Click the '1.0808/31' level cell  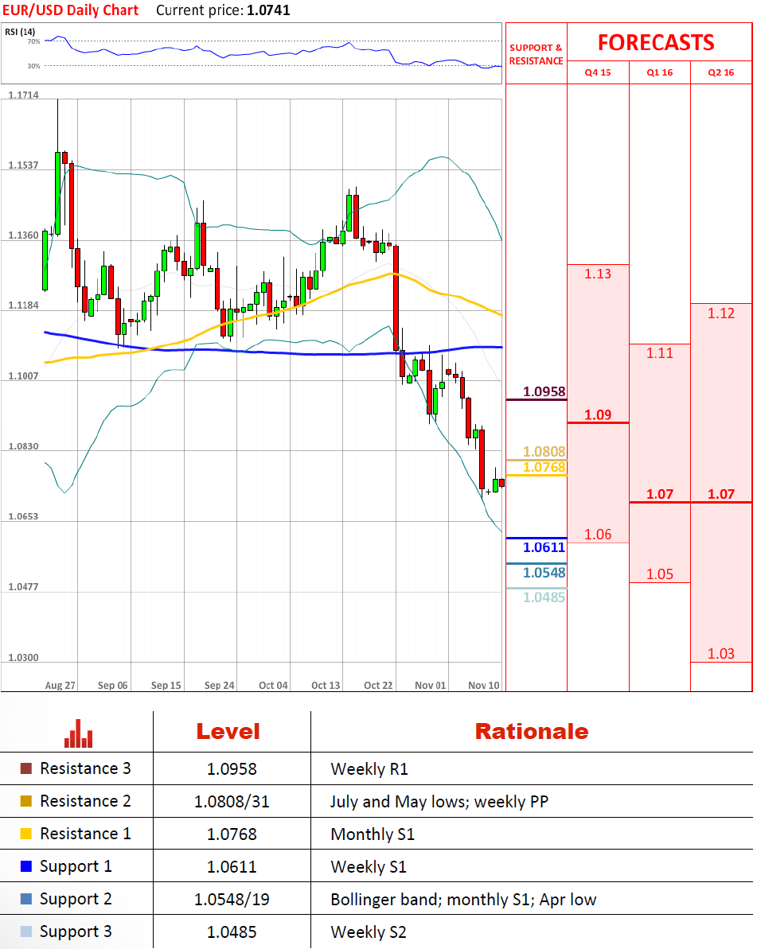tap(232, 802)
